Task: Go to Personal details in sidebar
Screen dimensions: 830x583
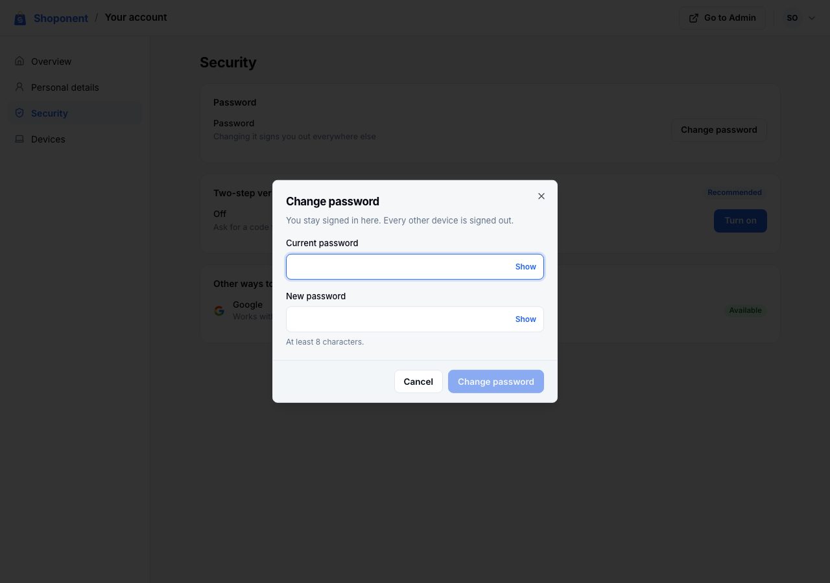Action: tap(75, 87)
